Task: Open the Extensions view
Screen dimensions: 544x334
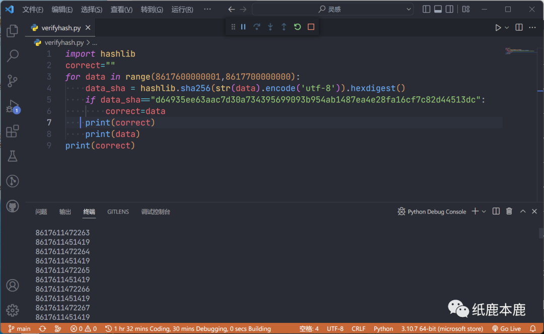Action: 13,131
